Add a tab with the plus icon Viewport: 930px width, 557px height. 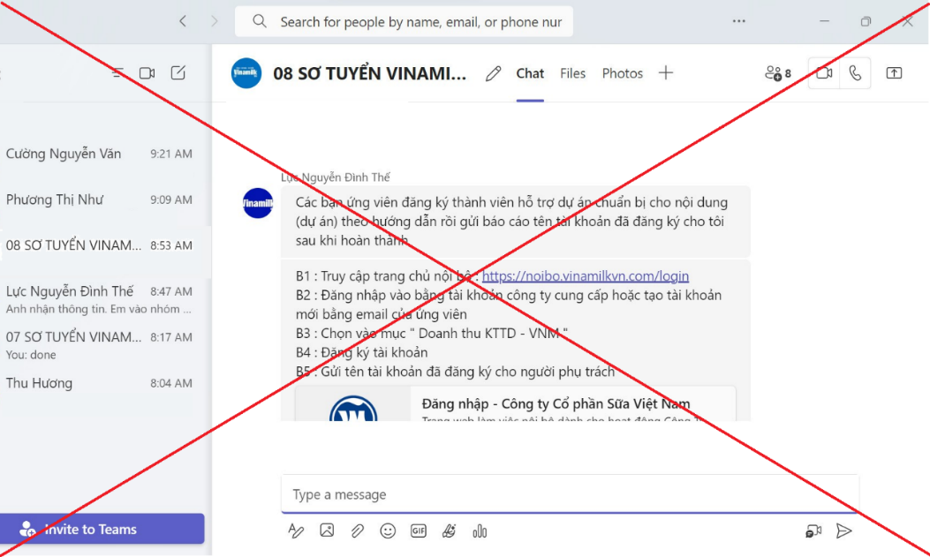point(666,73)
